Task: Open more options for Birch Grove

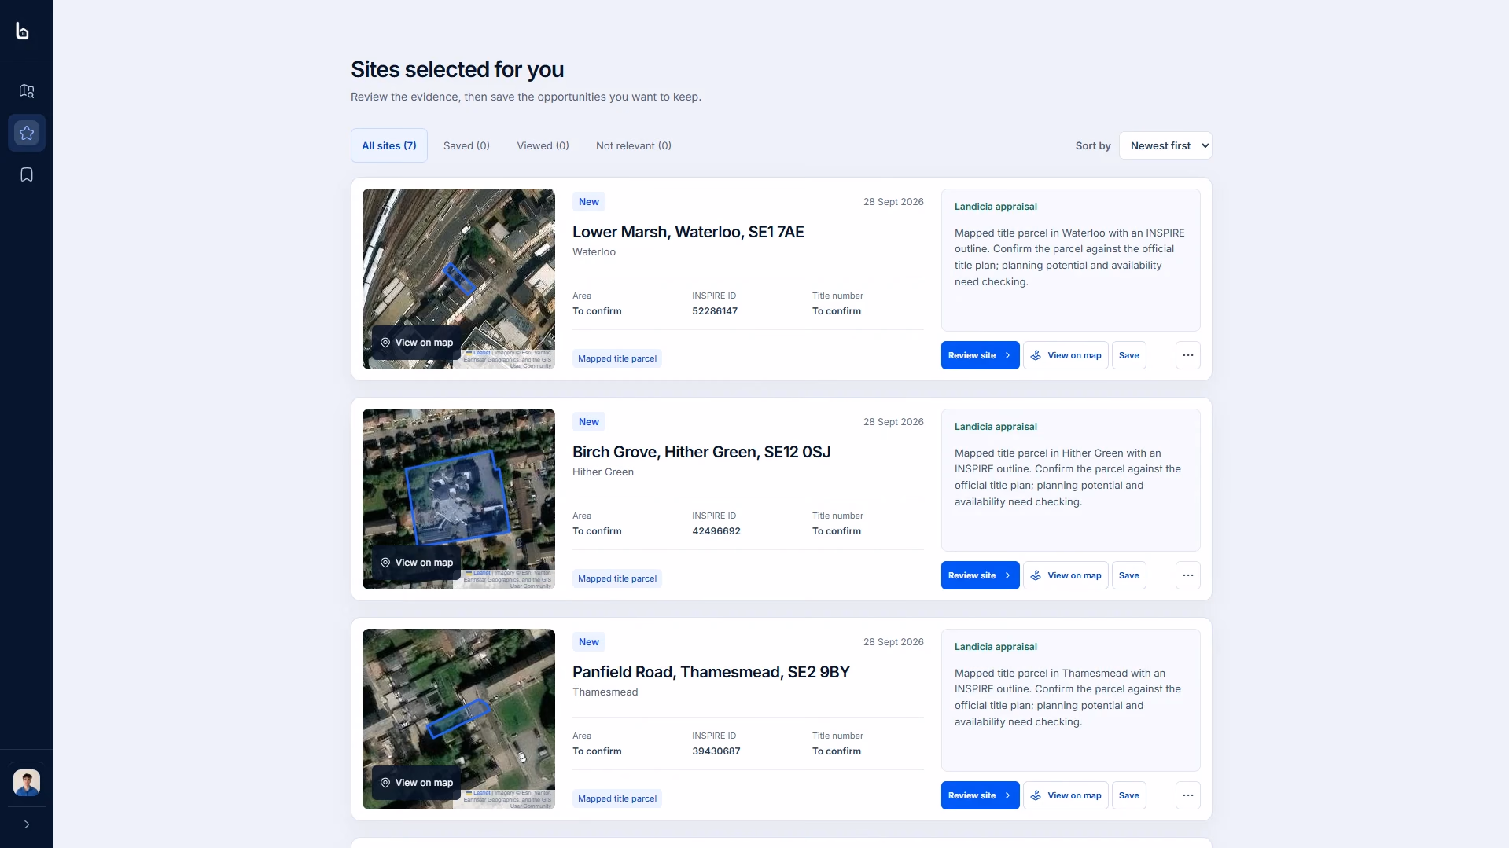Action: 1187,575
